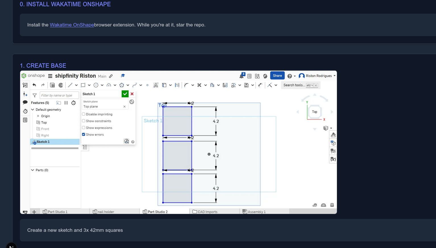Open the CAD Imports folder tab

coord(205,212)
